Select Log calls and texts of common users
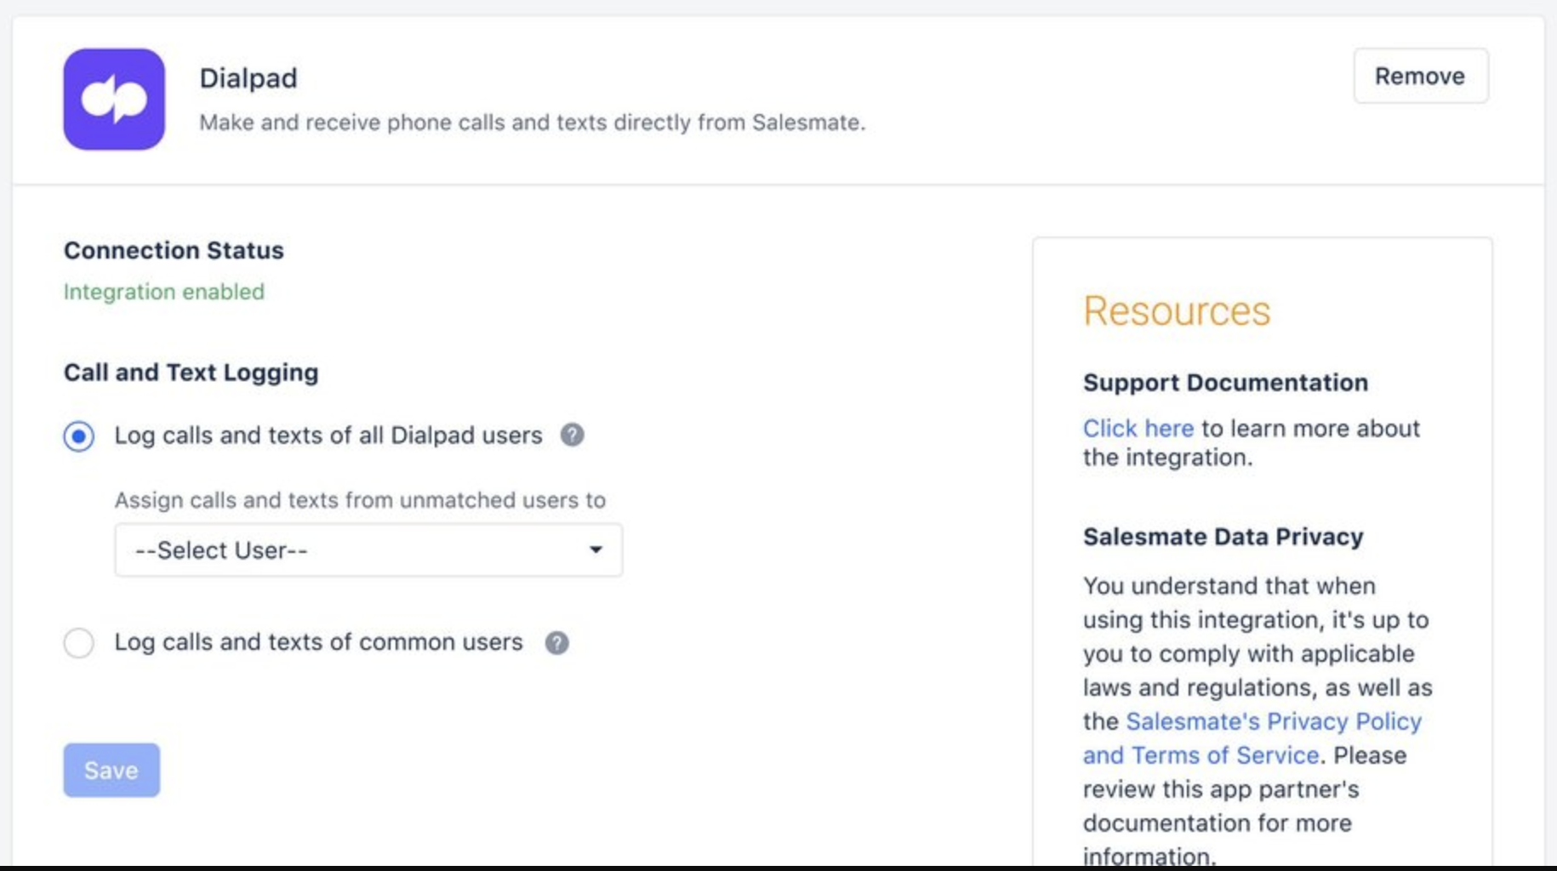Image resolution: width=1557 pixels, height=871 pixels. click(x=79, y=642)
